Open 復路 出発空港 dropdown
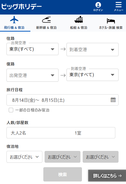The height and width of the screenshot is (184, 126). (32, 75)
